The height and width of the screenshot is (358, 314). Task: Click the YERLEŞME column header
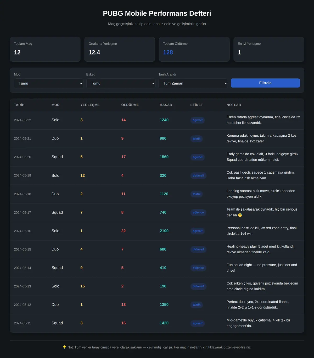click(90, 105)
